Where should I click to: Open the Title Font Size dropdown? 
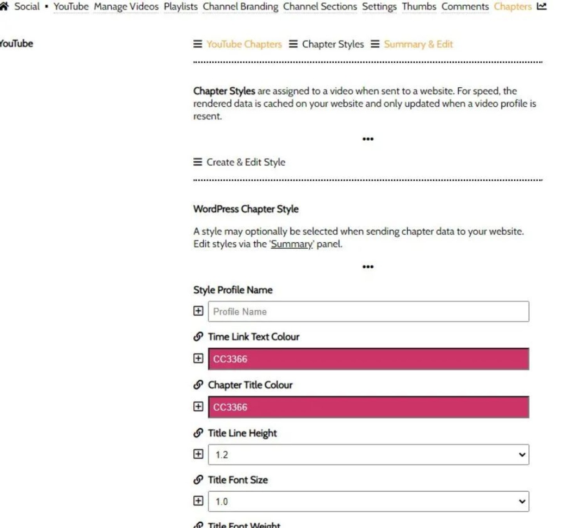click(368, 501)
